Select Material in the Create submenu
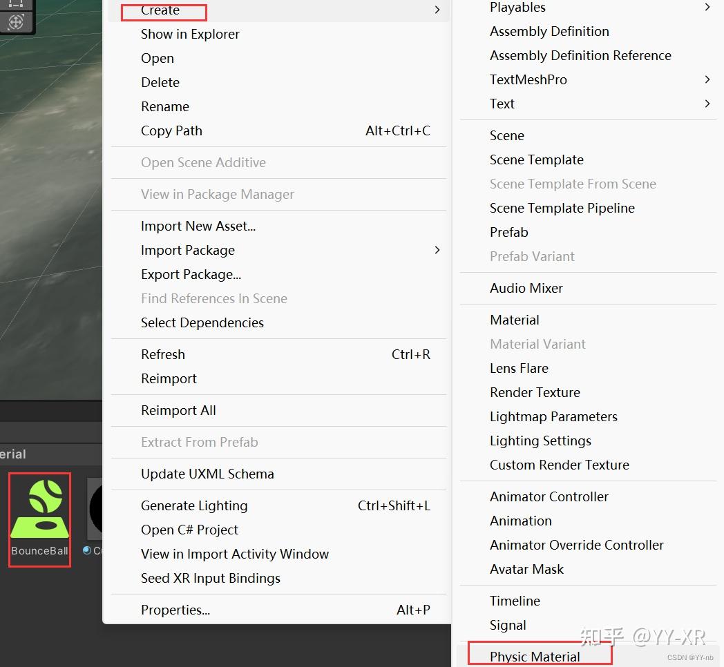The image size is (724, 667). coord(514,320)
